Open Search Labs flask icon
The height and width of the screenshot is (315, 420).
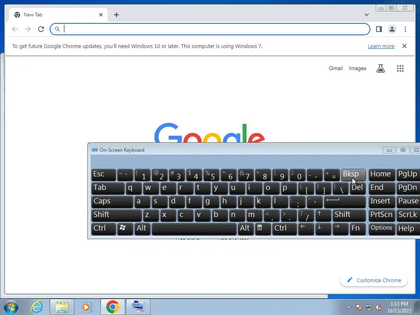tap(380, 68)
